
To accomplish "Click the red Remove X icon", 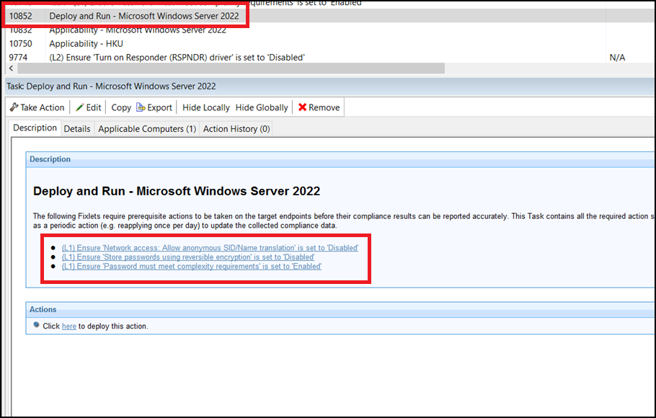I will point(302,107).
